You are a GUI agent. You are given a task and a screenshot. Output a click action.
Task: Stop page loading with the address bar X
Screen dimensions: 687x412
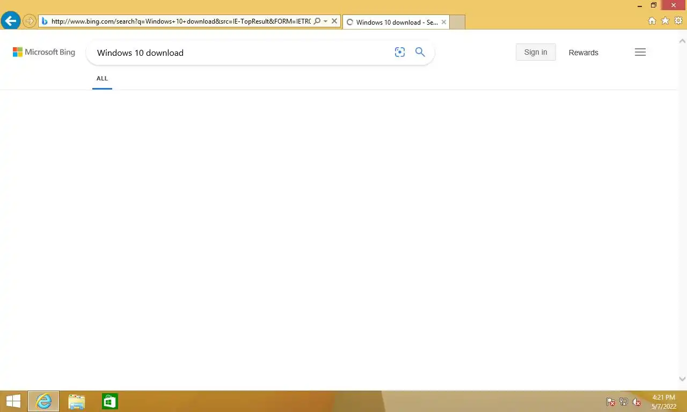pyautogui.click(x=334, y=21)
